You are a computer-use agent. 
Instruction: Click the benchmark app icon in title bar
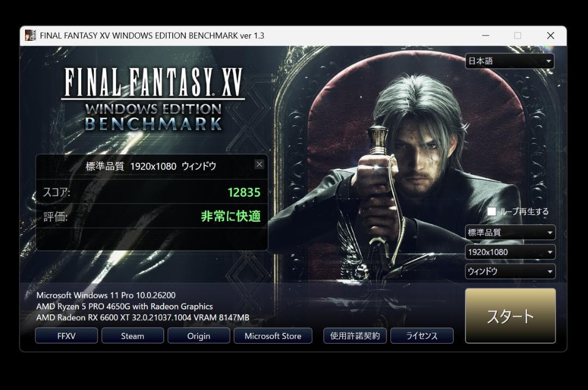pyautogui.click(x=30, y=35)
